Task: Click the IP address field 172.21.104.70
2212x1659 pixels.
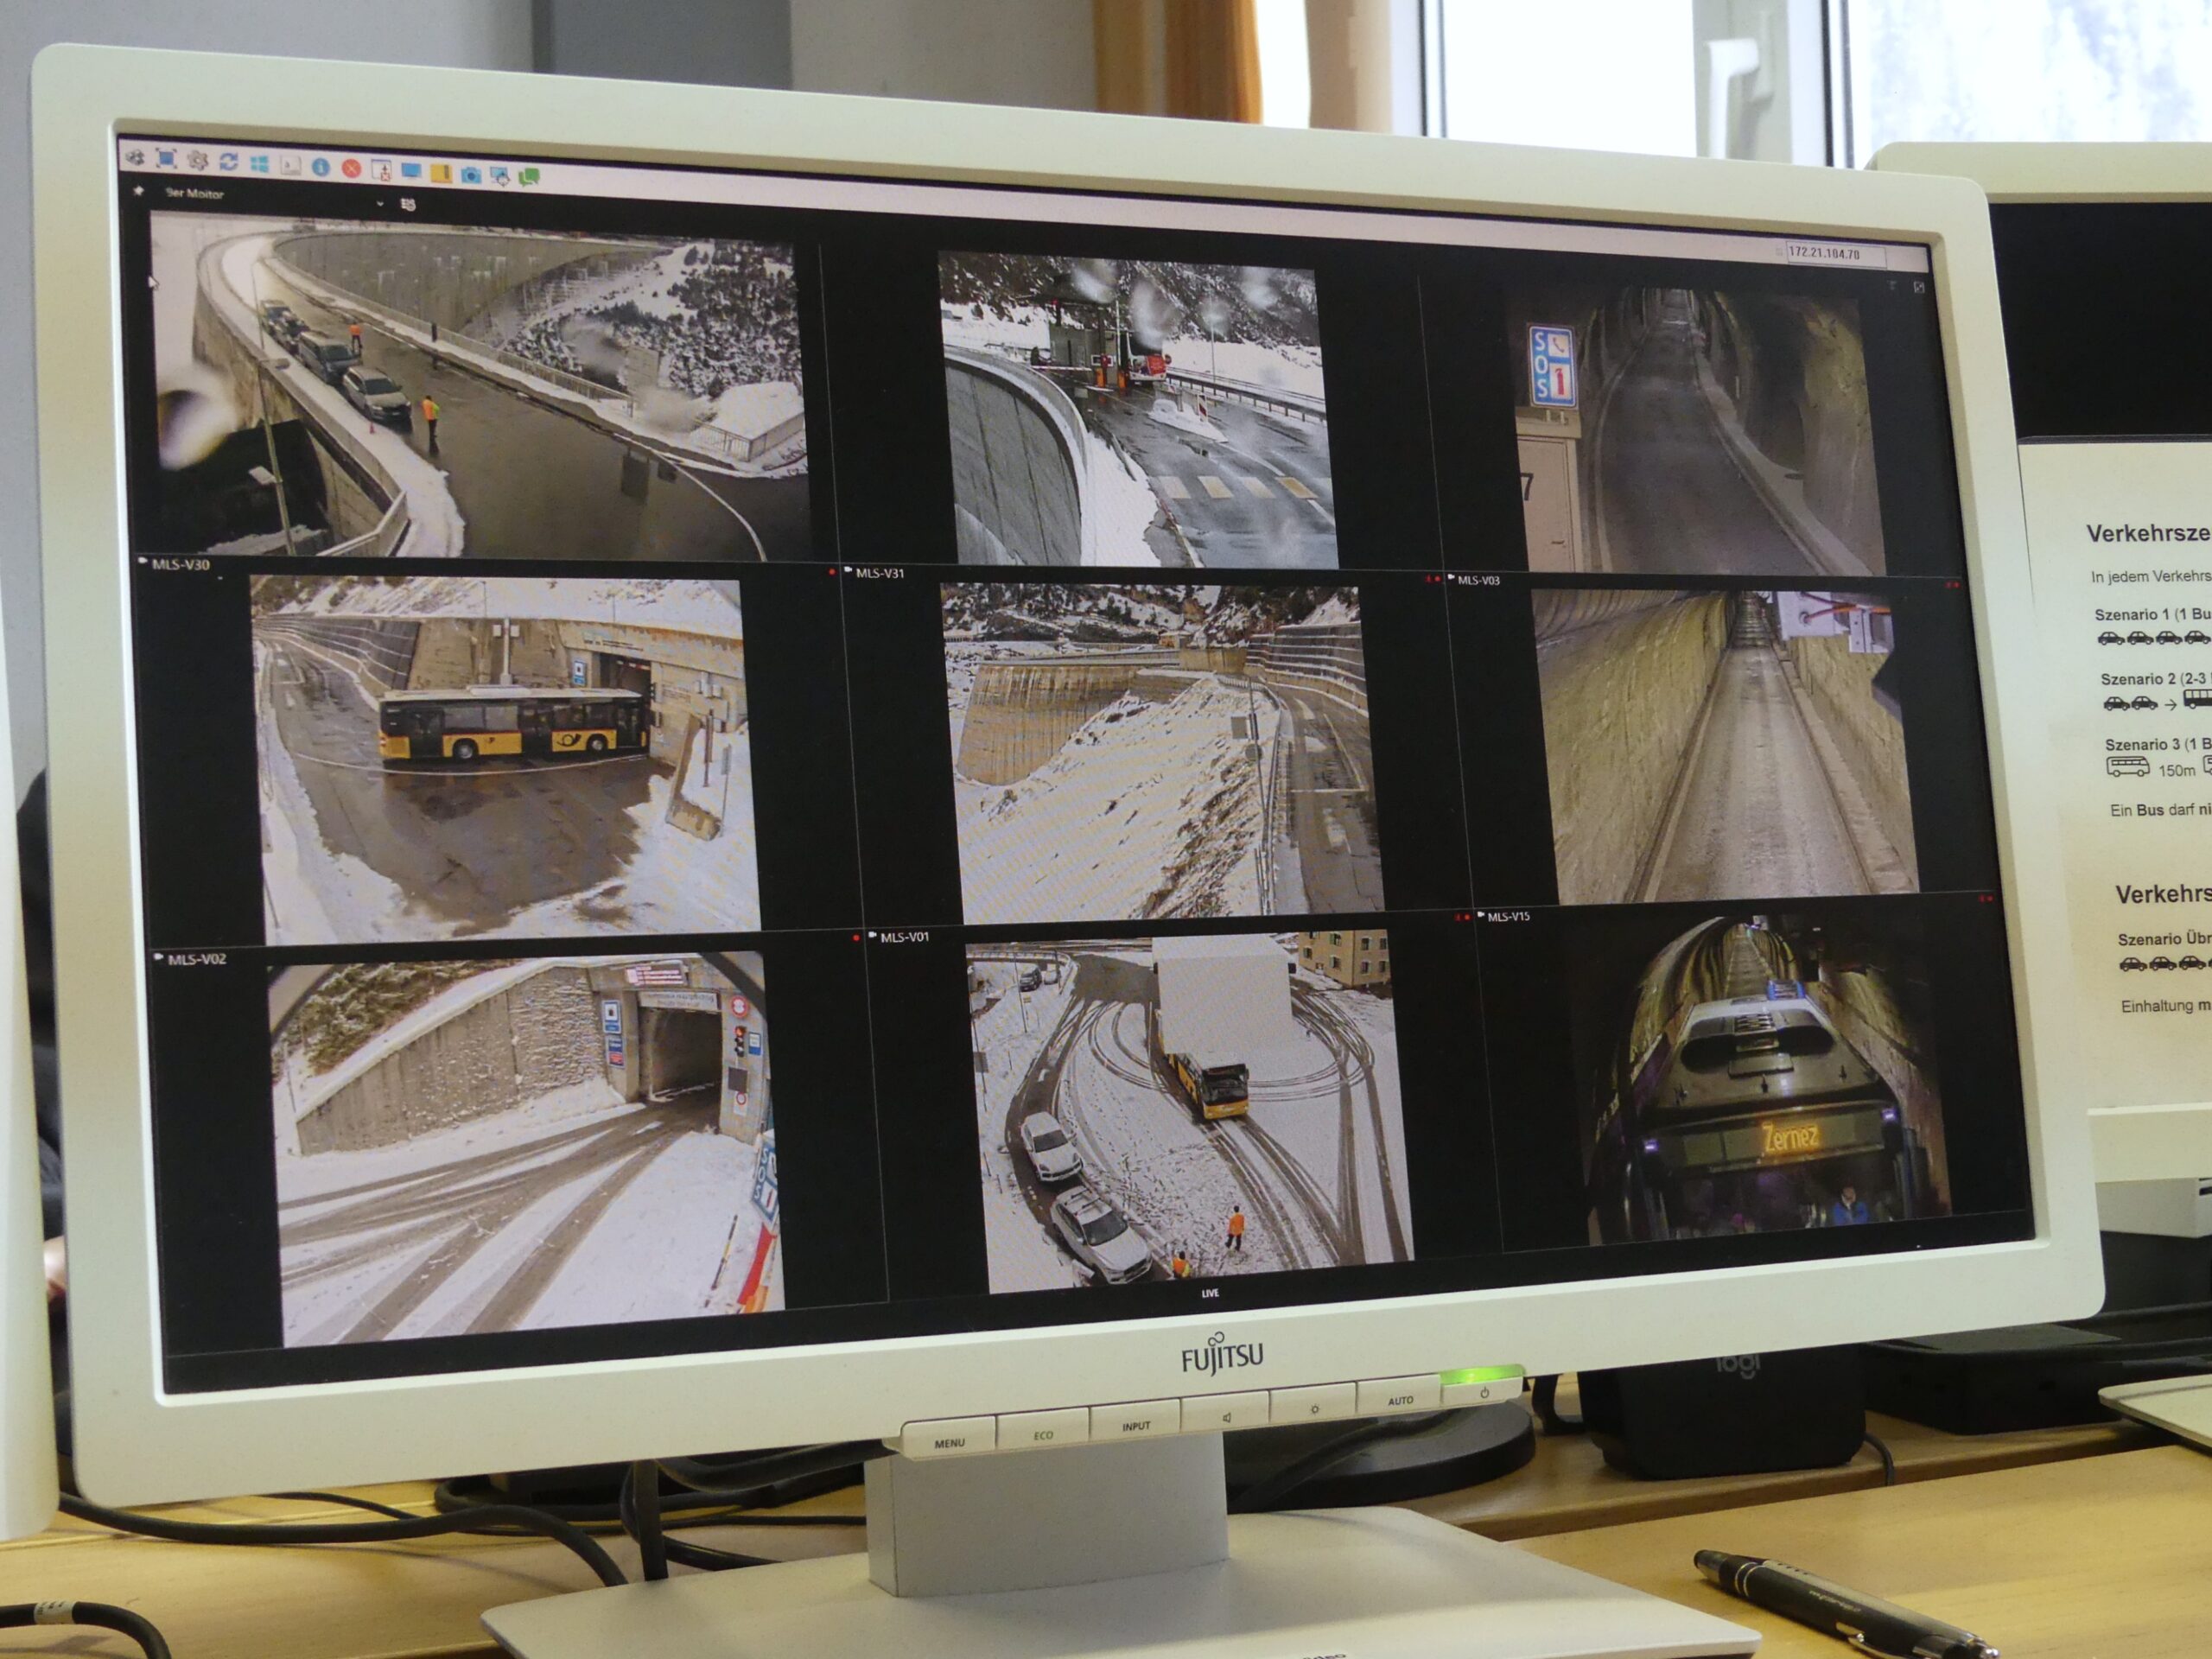Action: [x=1832, y=254]
